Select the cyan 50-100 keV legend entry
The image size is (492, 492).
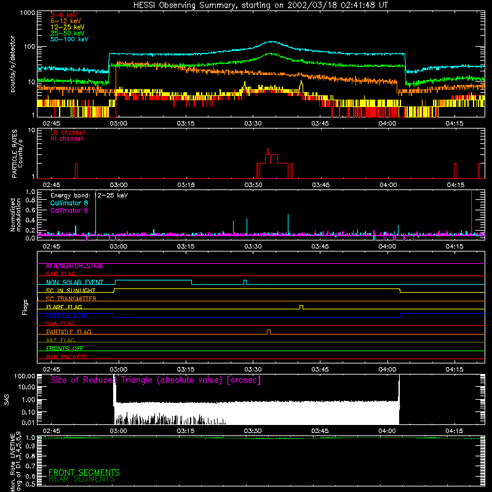pos(69,39)
